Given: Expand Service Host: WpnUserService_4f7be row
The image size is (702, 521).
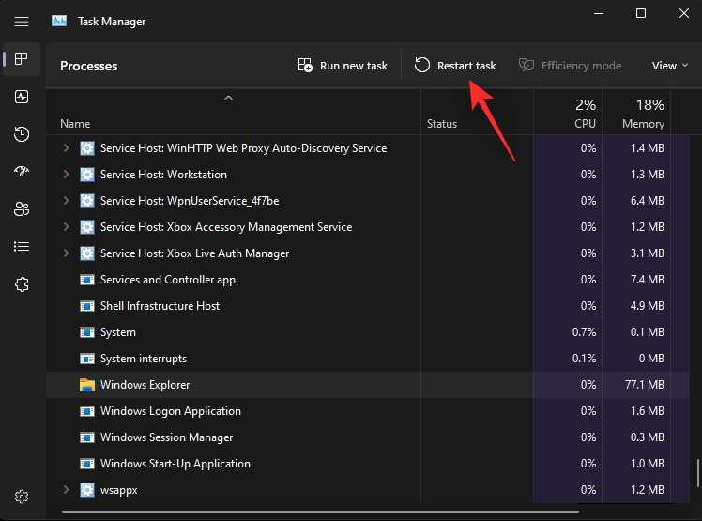Looking at the screenshot, I should [x=66, y=201].
